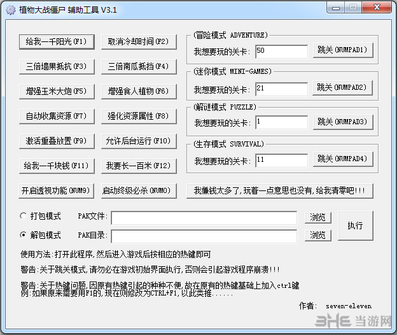Click 跳关 (NUMPAD1) for Adventure mode
Viewport: 397px width, 335px height.
point(342,50)
